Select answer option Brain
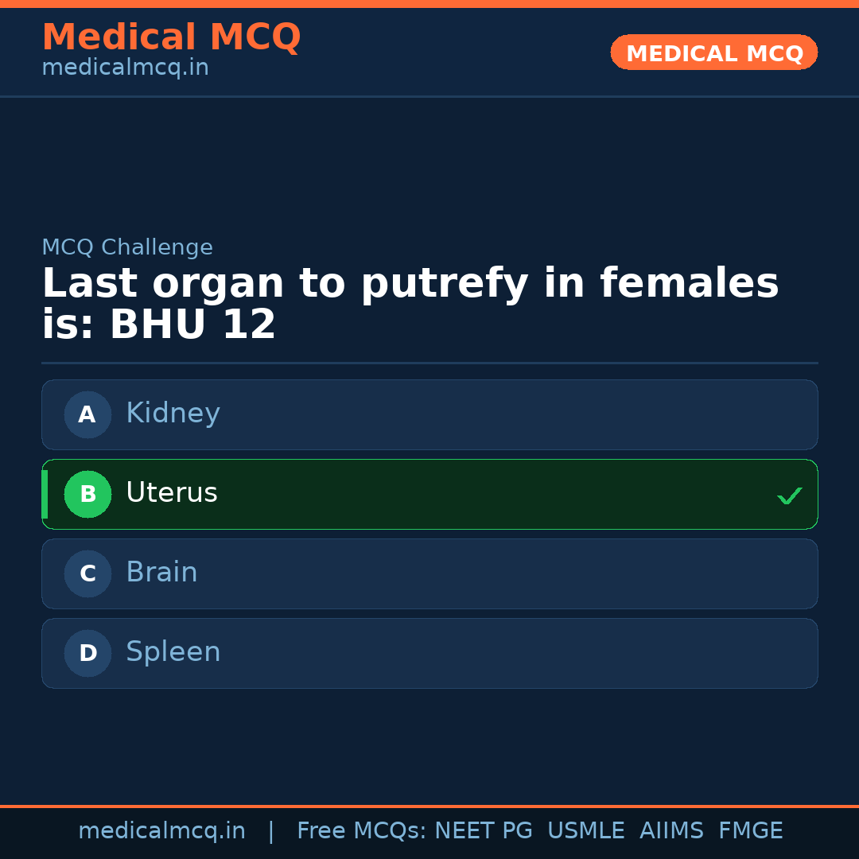Screen dimensions: 859x859 [x=429, y=573]
